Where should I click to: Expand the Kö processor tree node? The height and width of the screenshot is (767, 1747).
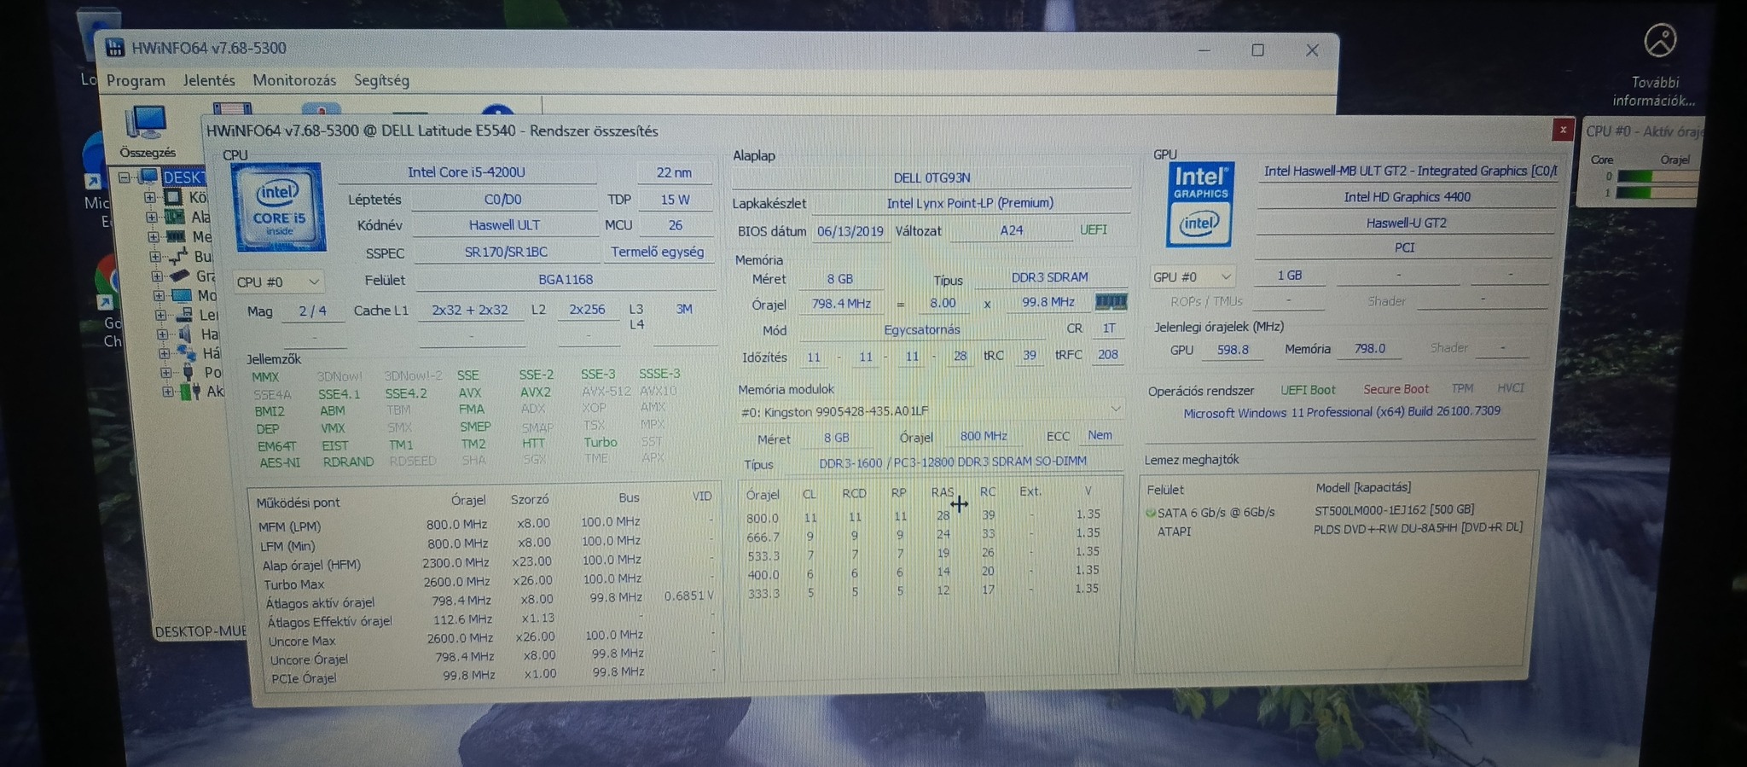(150, 197)
